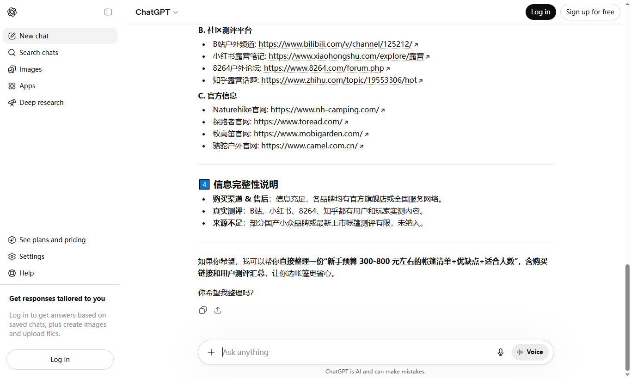Click the microphone dictation icon
The height and width of the screenshot is (379, 631).
(x=501, y=352)
